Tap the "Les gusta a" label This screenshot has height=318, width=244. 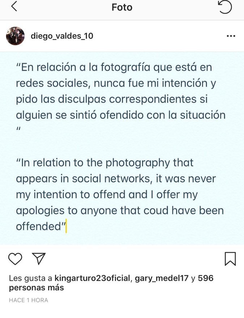pos(30,278)
